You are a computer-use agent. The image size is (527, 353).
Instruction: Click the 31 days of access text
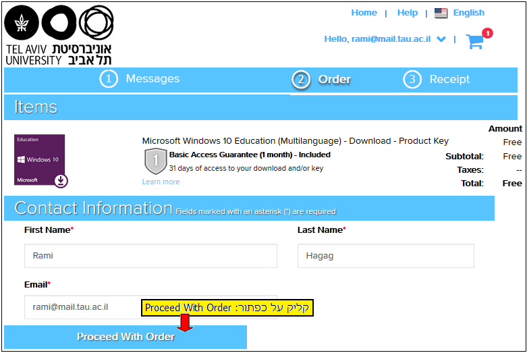pos(246,168)
